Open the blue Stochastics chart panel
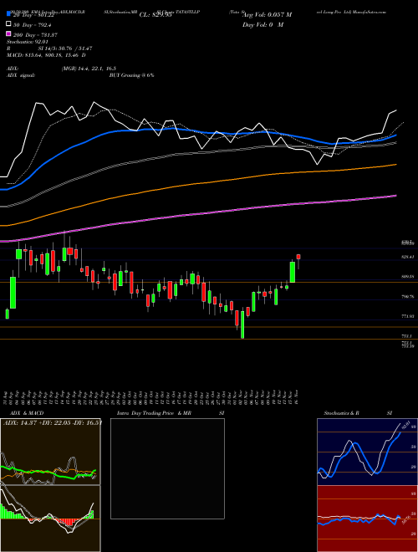The width and height of the screenshot is (418, 552). point(367,452)
